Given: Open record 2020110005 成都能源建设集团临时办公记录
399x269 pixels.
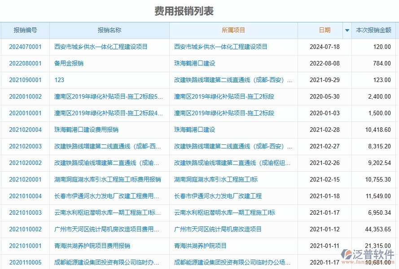Looking at the screenshot, I should [x=24, y=262].
